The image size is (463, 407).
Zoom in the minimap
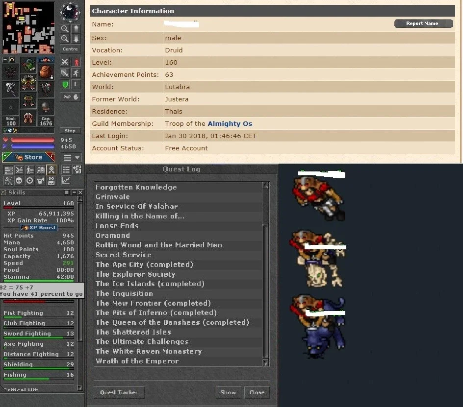(x=65, y=39)
